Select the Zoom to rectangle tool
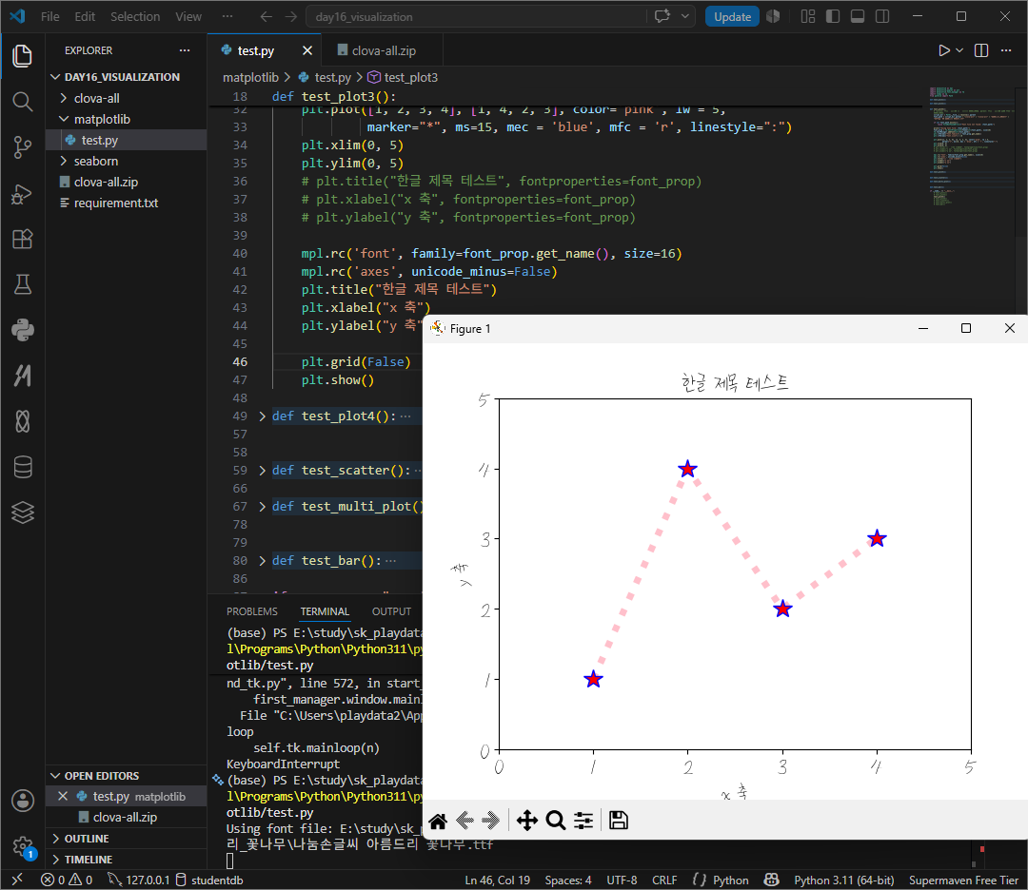 pos(555,821)
